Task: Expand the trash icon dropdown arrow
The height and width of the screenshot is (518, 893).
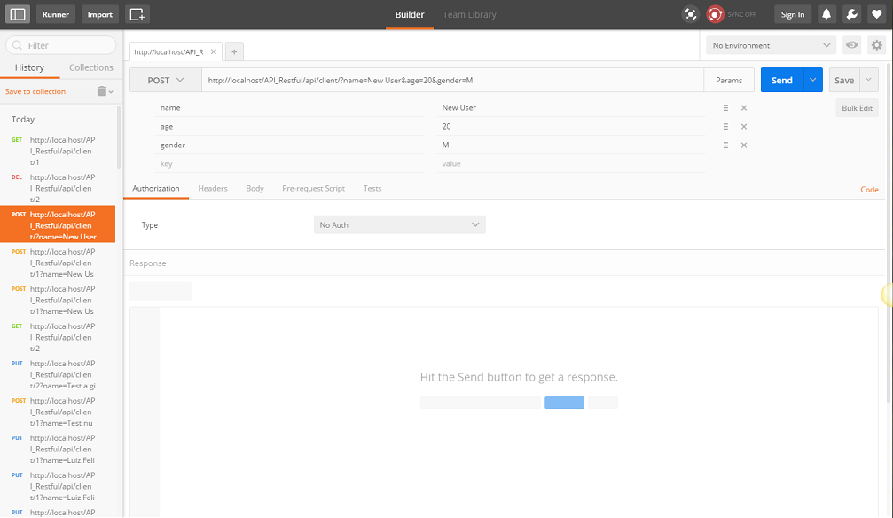Action: 111,91
